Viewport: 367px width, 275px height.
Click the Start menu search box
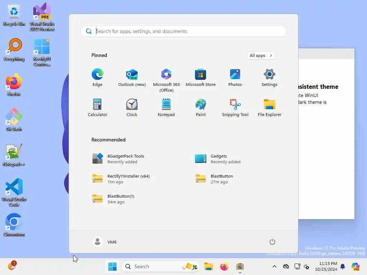[183, 31]
